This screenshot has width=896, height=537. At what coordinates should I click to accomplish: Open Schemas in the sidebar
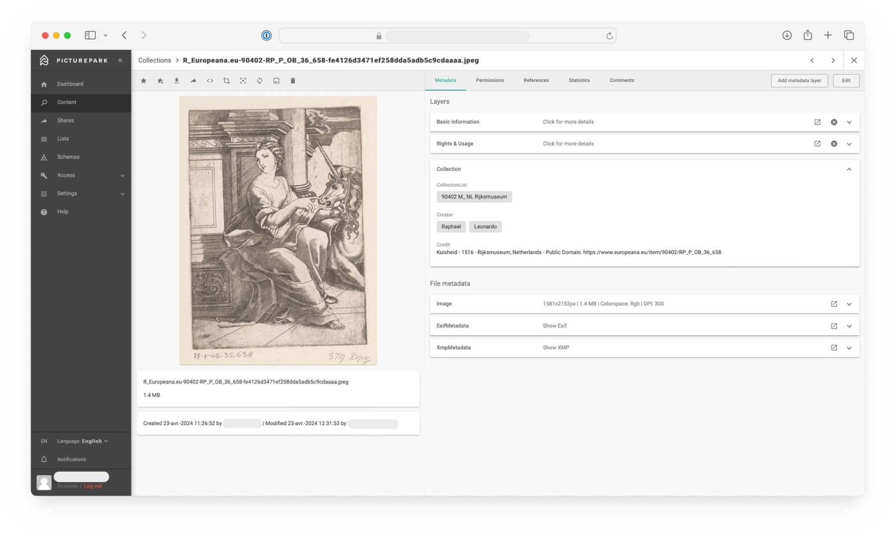pyautogui.click(x=81, y=157)
